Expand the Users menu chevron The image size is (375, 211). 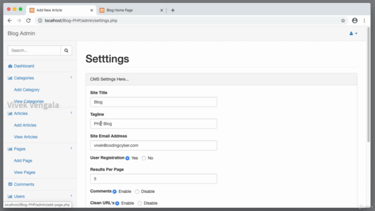(x=71, y=196)
